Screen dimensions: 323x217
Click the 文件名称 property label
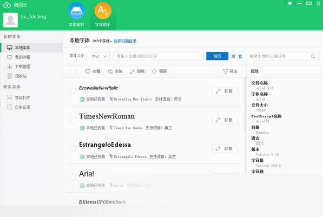pyautogui.click(x=260, y=83)
